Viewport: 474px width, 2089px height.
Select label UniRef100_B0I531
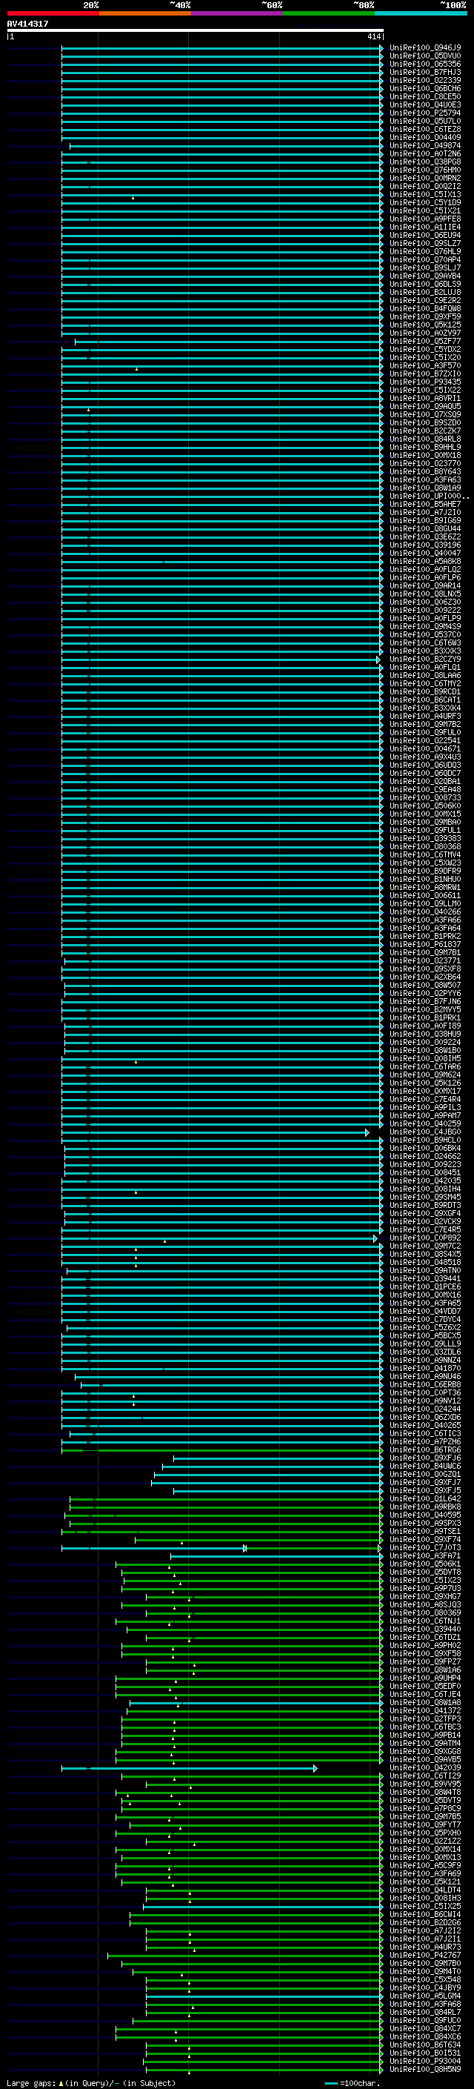[x=424, y=2053]
